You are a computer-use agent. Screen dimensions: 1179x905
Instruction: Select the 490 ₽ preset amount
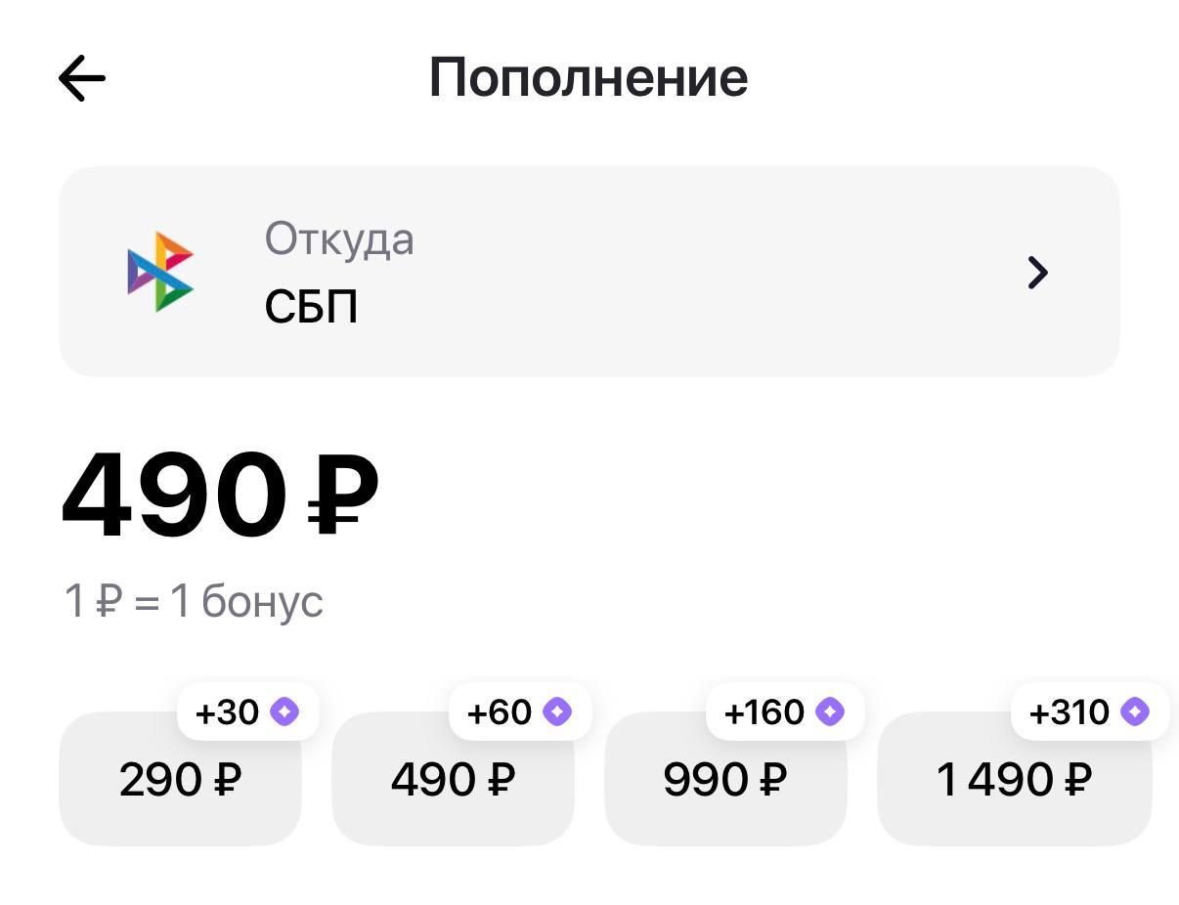click(454, 779)
